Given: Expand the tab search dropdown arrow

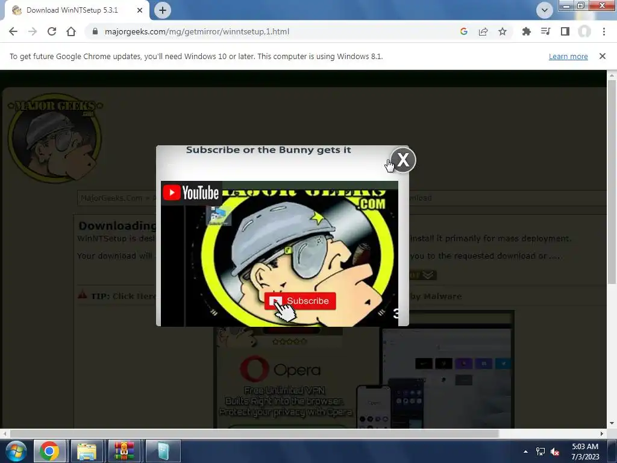Looking at the screenshot, I should 545,10.
